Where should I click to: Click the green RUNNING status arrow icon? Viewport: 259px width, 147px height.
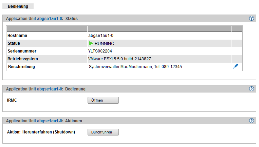(91, 43)
